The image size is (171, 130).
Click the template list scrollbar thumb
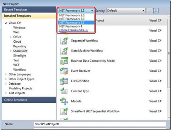click(169, 53)
